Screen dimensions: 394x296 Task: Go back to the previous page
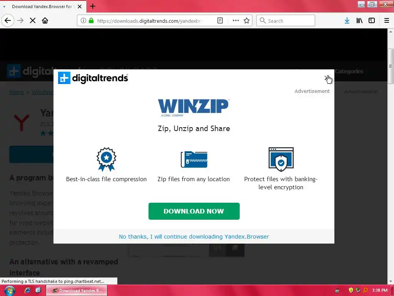tap(8, 20)
